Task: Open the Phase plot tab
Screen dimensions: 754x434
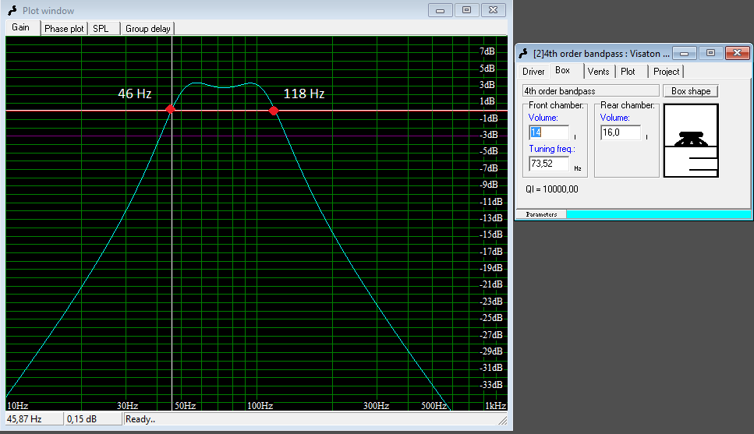Action: (x=63, y=29)
